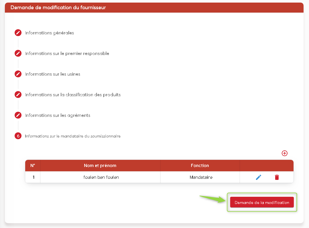Click the Nom et prénom column header
The height and width of the screenshot is (228, 309).
pos(100,166)
